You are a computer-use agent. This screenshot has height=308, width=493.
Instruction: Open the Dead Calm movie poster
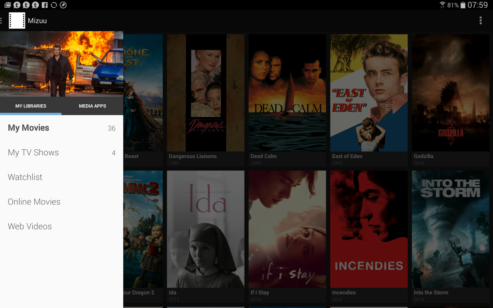(287, 93)
